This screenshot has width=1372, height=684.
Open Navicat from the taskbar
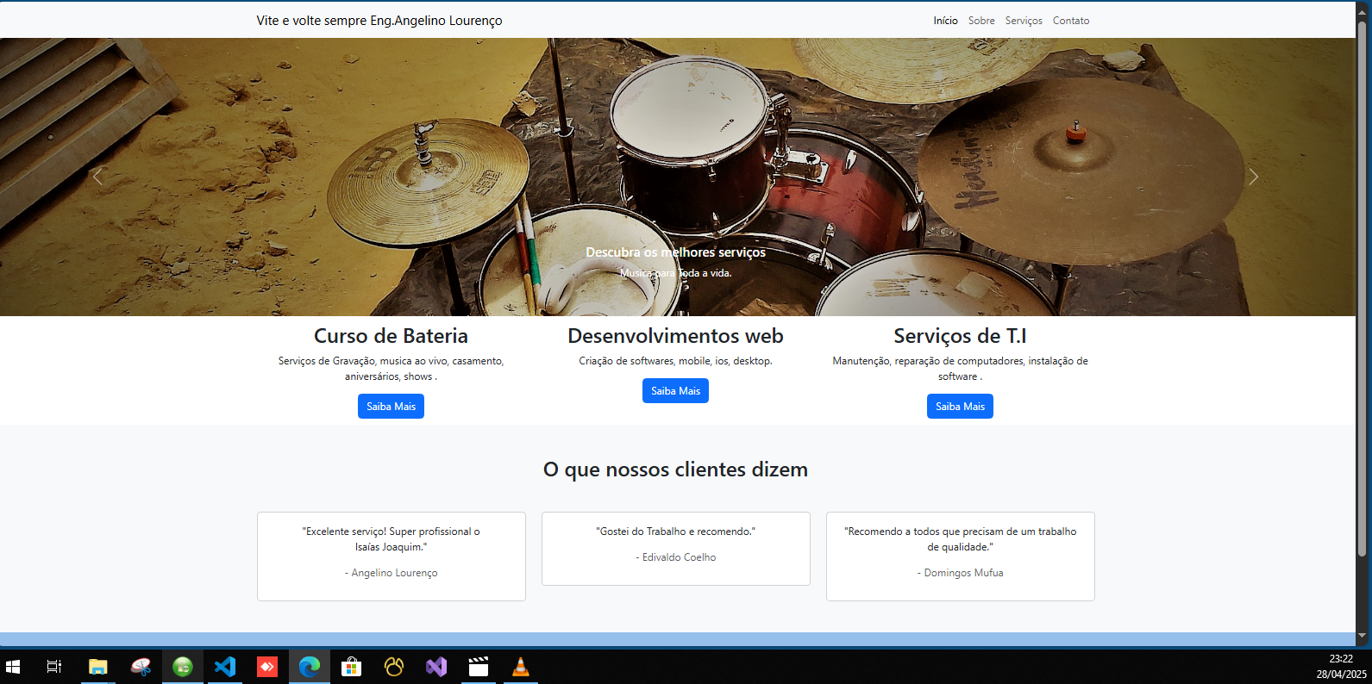(x=394, y=667)
